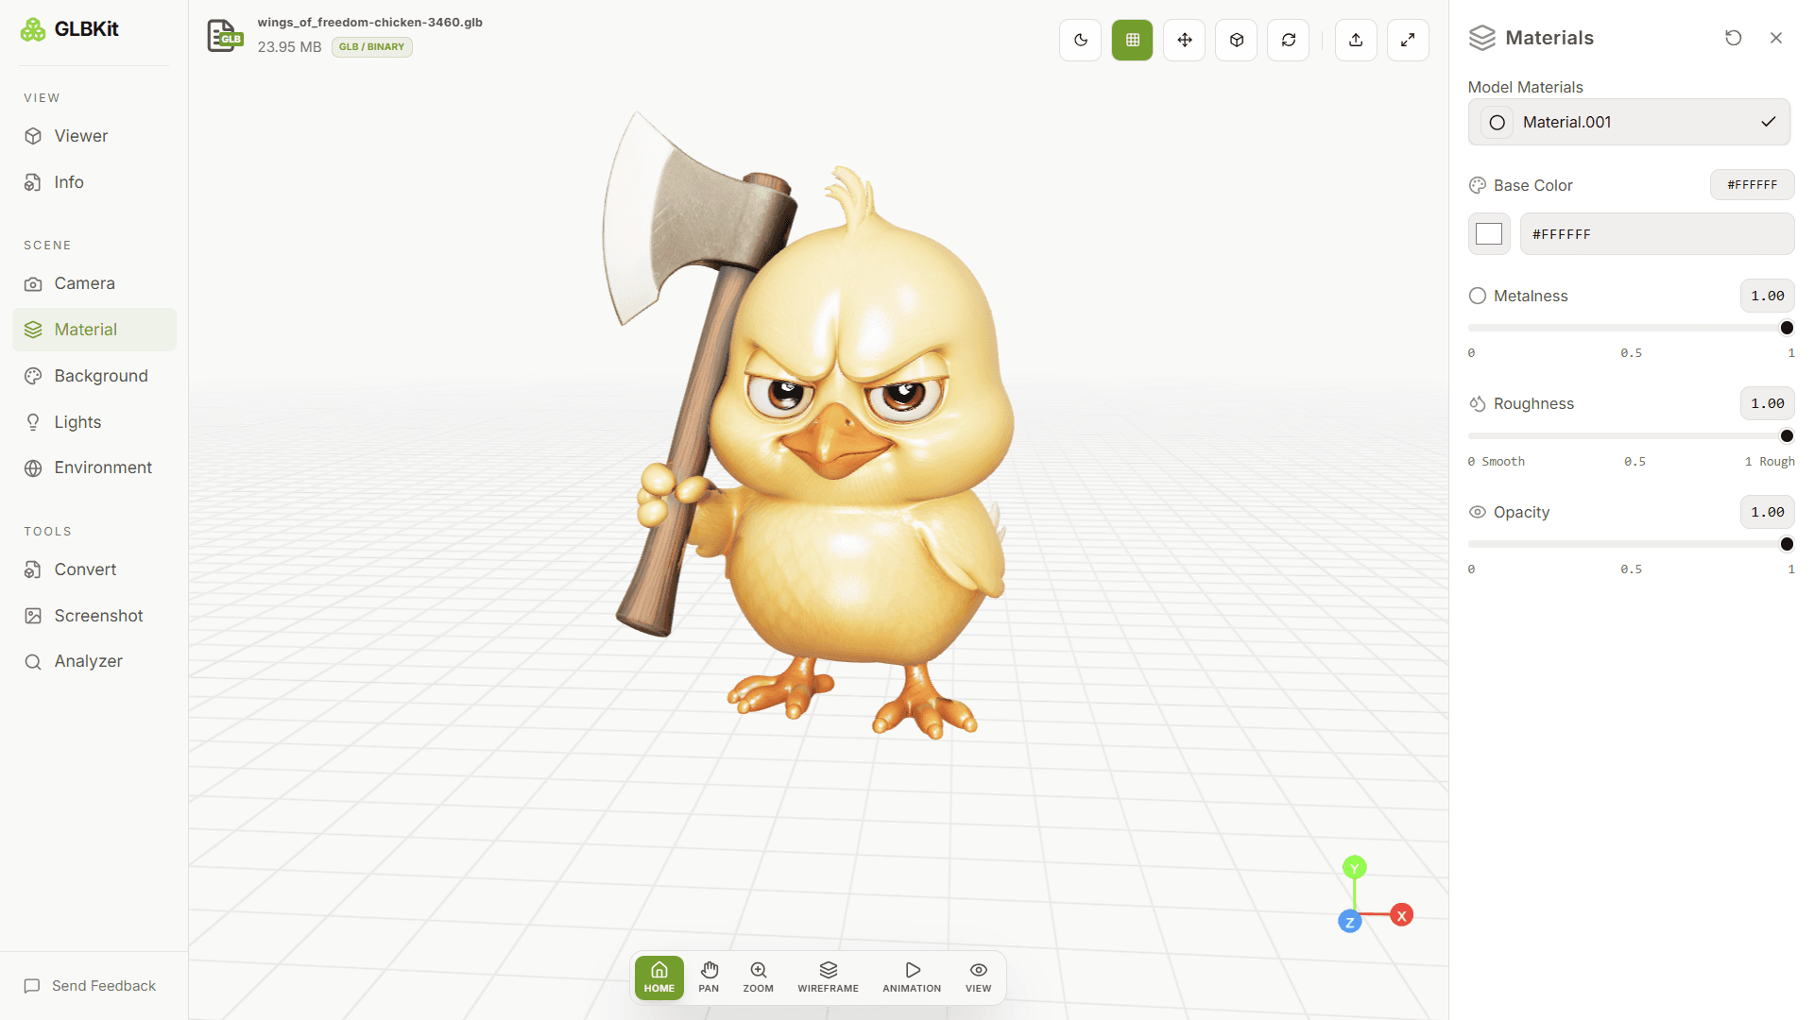This screenshot has height=1020, width=1814.
Task: Click the 3D cube toolbar icon
Action: click(1236, 40)
